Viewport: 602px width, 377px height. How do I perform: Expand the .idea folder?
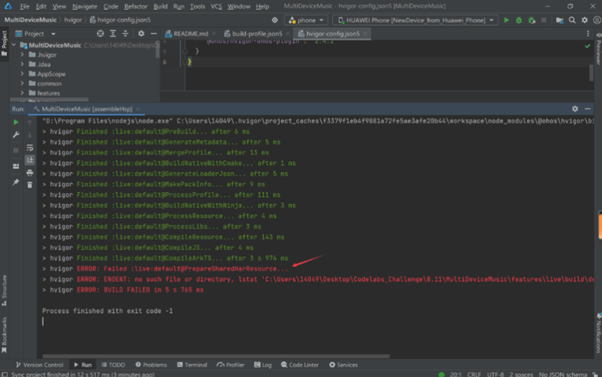coord(22,64)
